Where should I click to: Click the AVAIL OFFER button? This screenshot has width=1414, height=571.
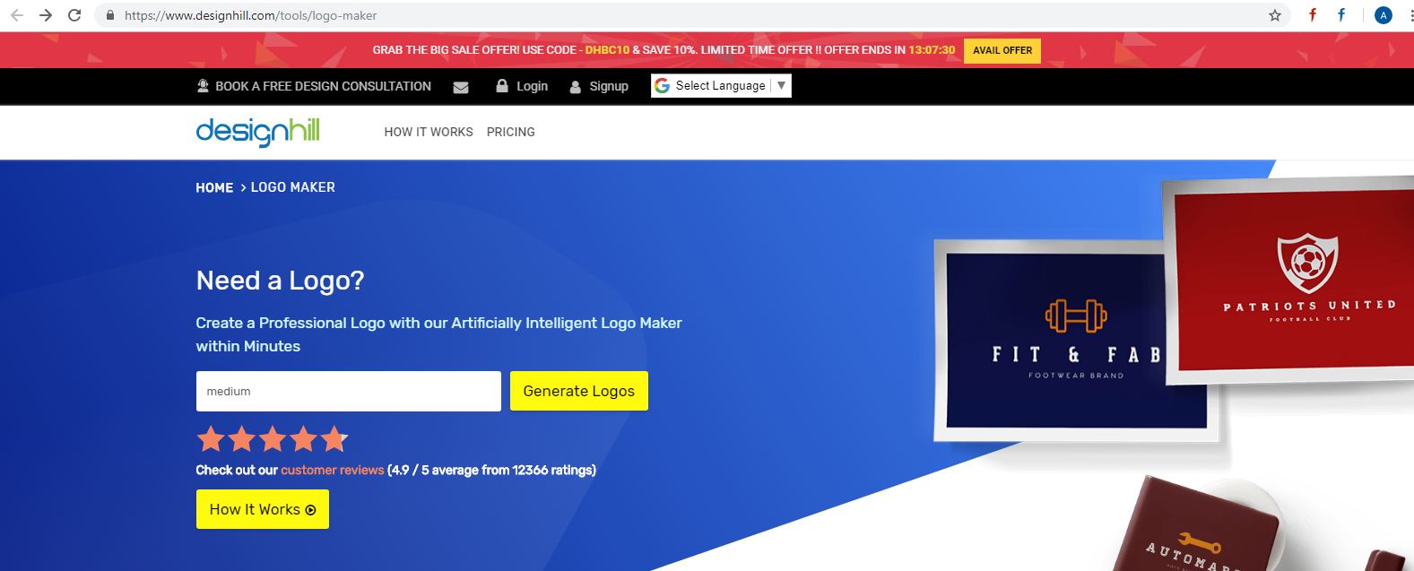pos(1002,50)
